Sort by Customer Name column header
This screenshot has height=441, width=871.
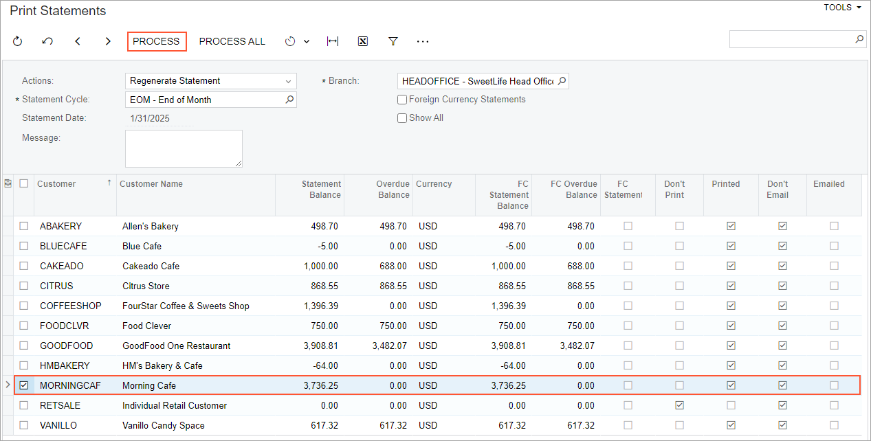point(151,184)
